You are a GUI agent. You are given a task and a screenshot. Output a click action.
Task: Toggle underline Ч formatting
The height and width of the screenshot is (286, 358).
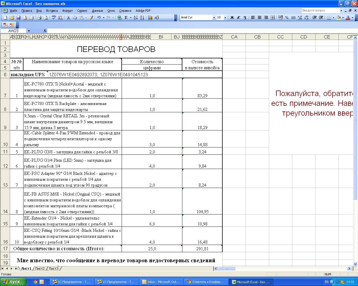[245, 18]
